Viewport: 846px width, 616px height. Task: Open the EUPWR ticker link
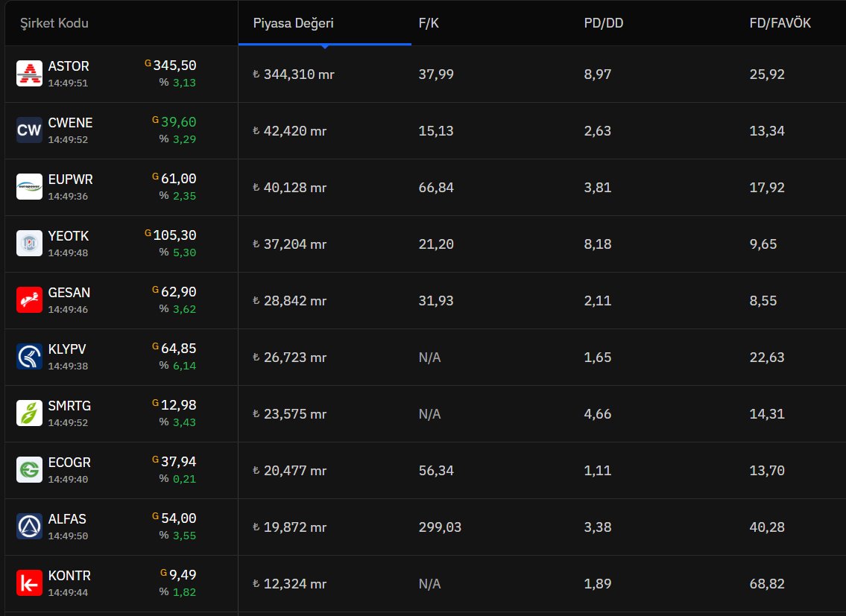coord(70,180)
